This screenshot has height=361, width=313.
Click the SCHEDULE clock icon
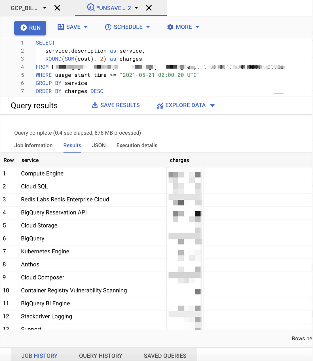click(108, 27)
